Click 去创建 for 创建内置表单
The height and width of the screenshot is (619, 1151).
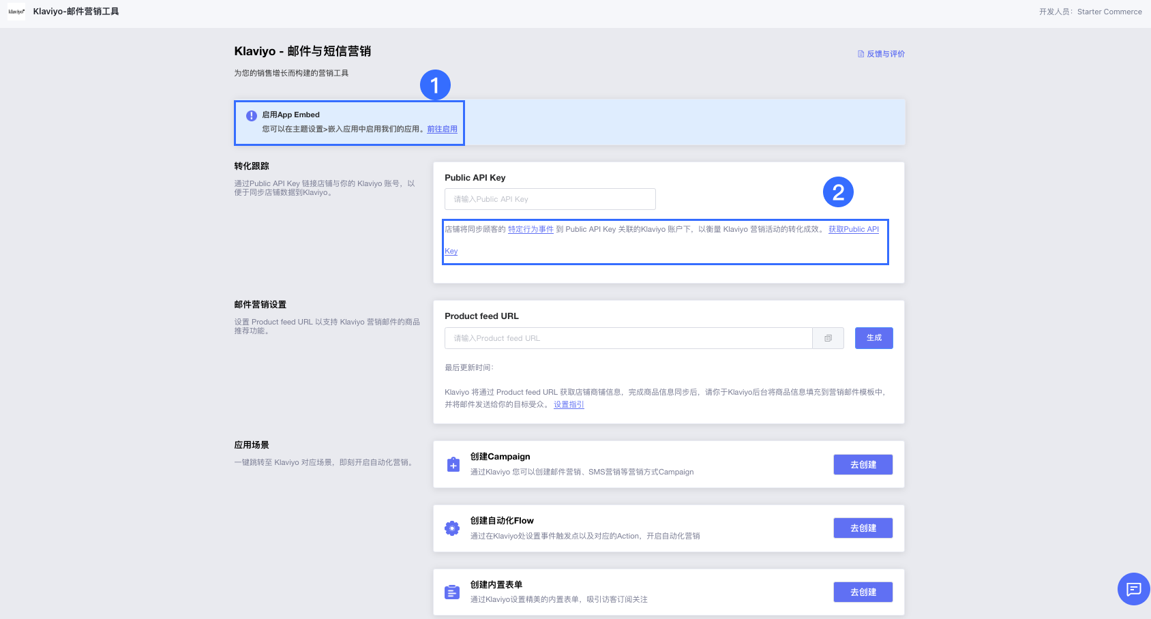point(863,592)
